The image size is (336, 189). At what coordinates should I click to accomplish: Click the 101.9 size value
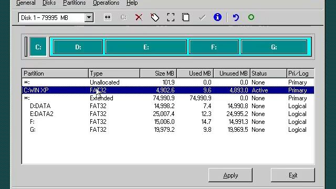tap(169, 82)
